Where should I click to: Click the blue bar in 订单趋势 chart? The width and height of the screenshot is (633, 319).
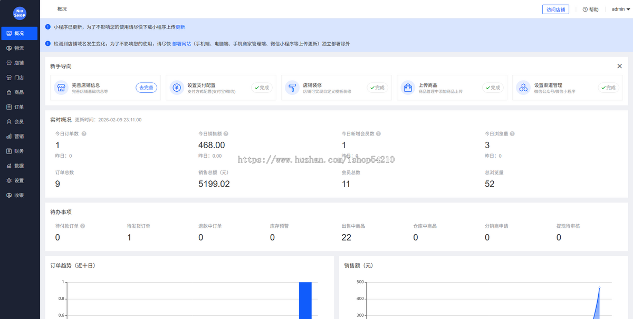(x=305, y=301)
